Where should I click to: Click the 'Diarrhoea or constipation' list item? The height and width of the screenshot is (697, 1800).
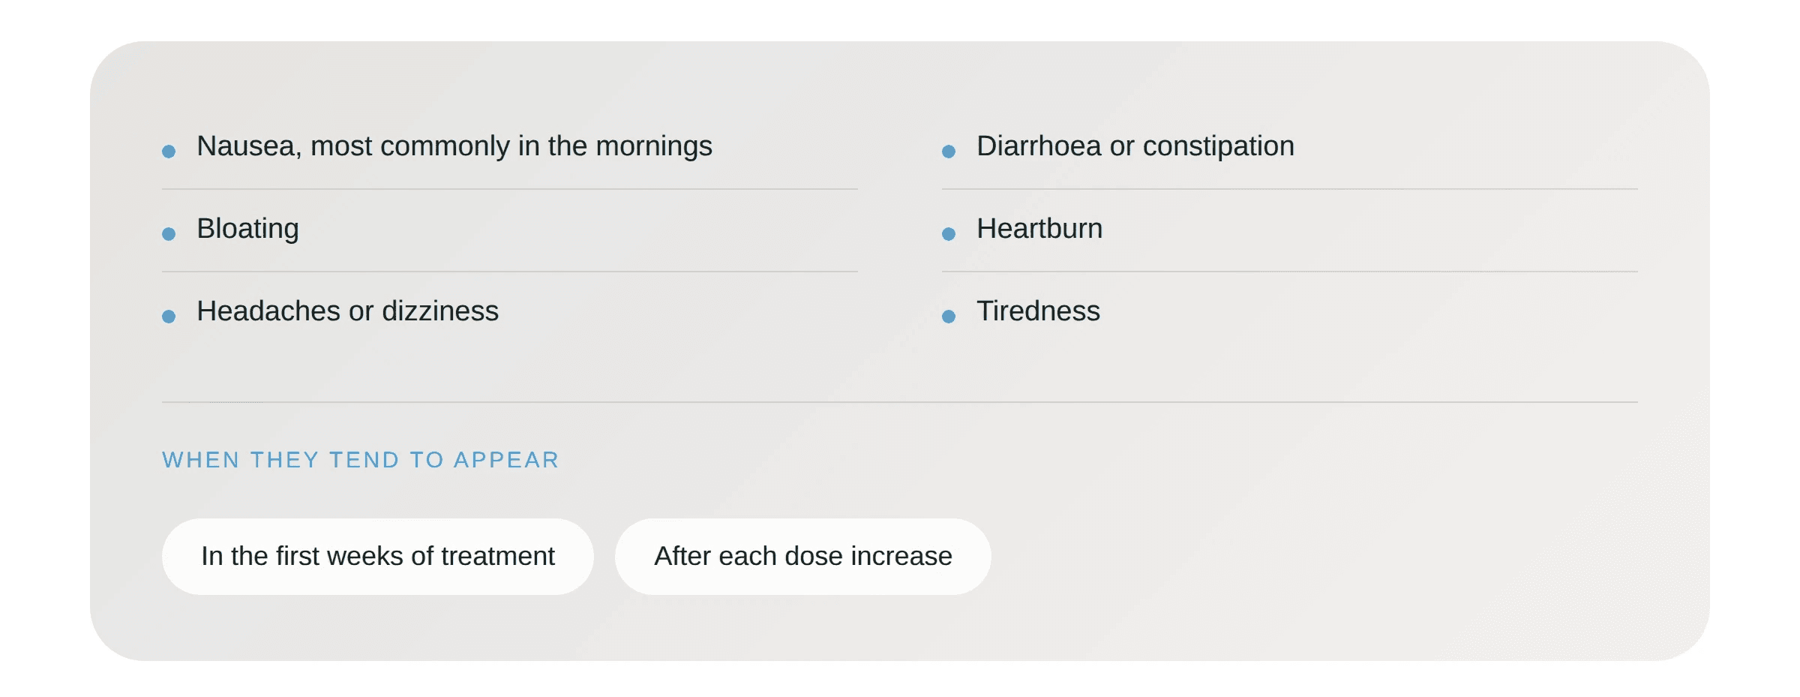1290,147
